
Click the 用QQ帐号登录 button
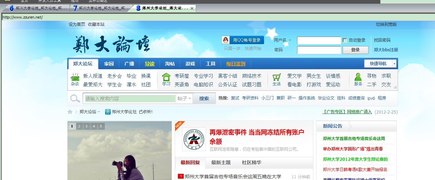tap(243, 40)
